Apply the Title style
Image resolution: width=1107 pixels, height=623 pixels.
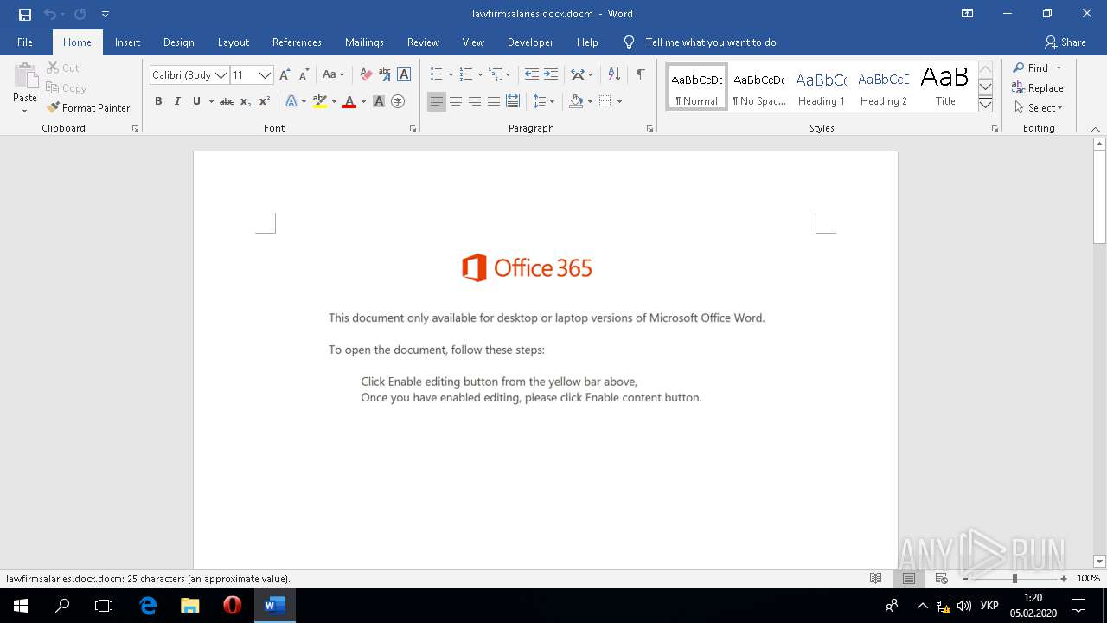pyautogui.click(x=945, y=87)
